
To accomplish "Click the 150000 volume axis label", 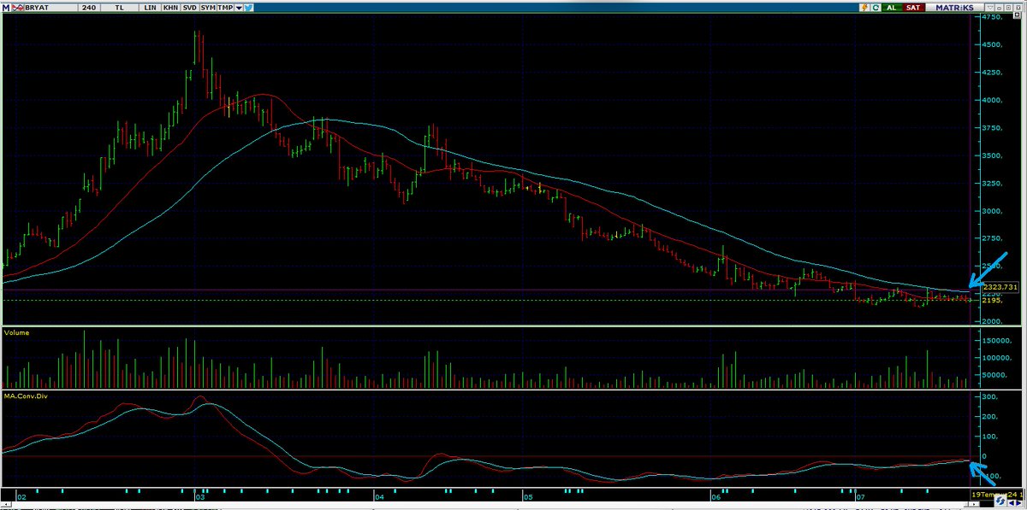I will [997, 340].
